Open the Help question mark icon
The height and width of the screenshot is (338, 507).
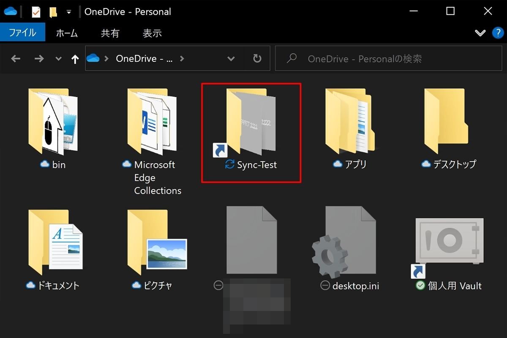[x=498, y=33]
